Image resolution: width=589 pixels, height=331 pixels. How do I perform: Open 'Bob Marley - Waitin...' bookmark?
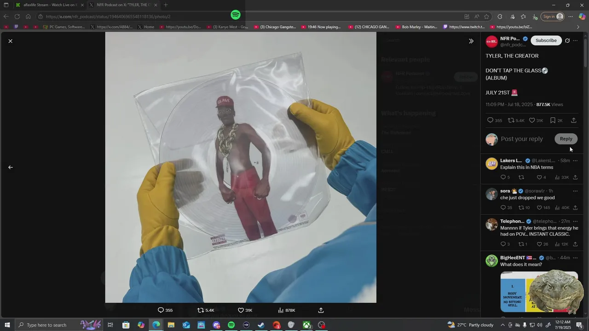416,27
